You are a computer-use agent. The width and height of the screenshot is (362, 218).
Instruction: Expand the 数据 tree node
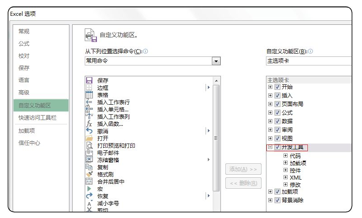click(x=270, y=121)
